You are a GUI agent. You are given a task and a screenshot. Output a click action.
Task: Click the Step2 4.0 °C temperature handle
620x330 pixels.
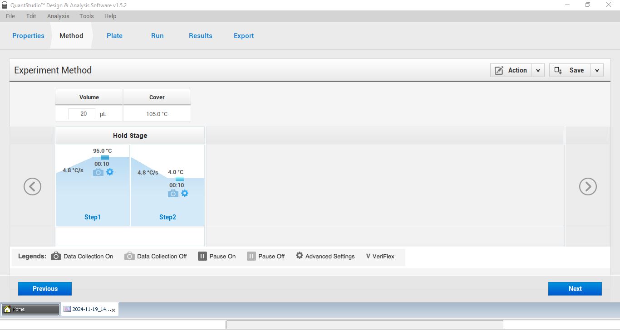tap(180, 179)
